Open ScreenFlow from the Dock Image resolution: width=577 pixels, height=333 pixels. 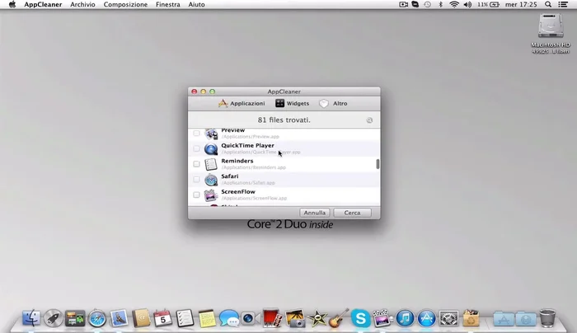[382, 318]
